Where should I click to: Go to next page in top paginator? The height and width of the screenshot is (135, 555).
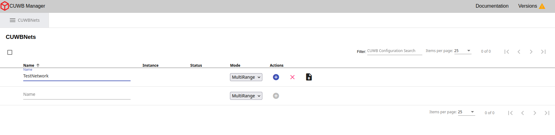point(531,52)
